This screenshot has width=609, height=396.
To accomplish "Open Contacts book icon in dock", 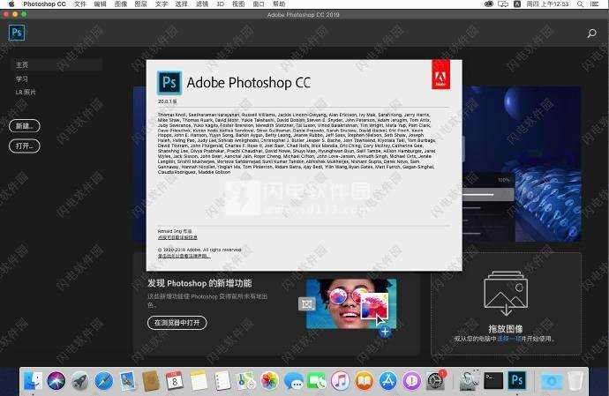I will [151, 381].
